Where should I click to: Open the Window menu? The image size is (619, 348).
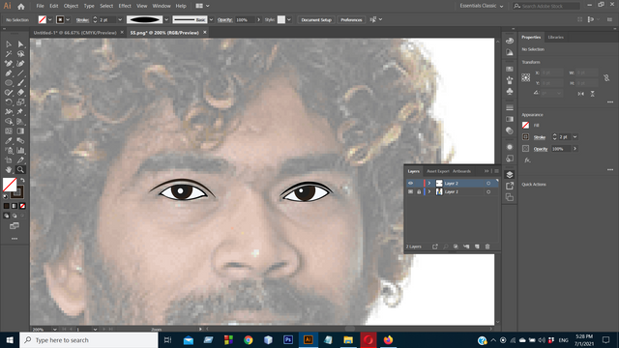(x=162, y=6)
